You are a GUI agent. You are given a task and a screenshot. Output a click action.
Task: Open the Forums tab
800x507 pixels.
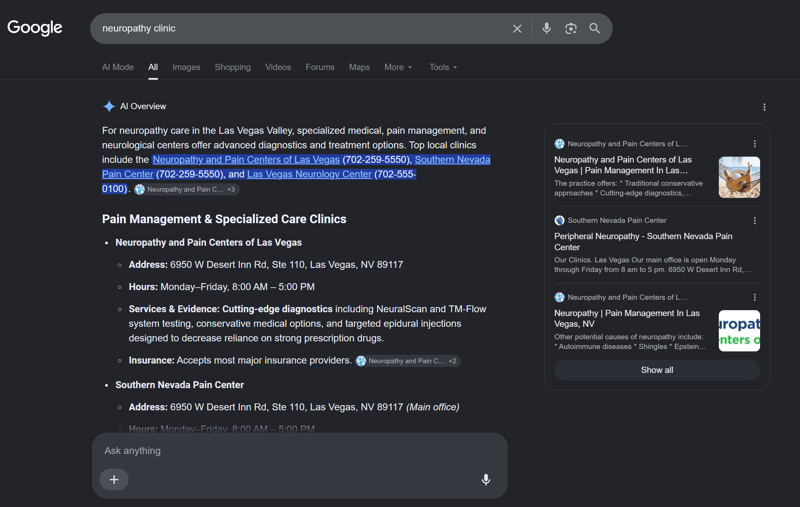click(320, 67)
